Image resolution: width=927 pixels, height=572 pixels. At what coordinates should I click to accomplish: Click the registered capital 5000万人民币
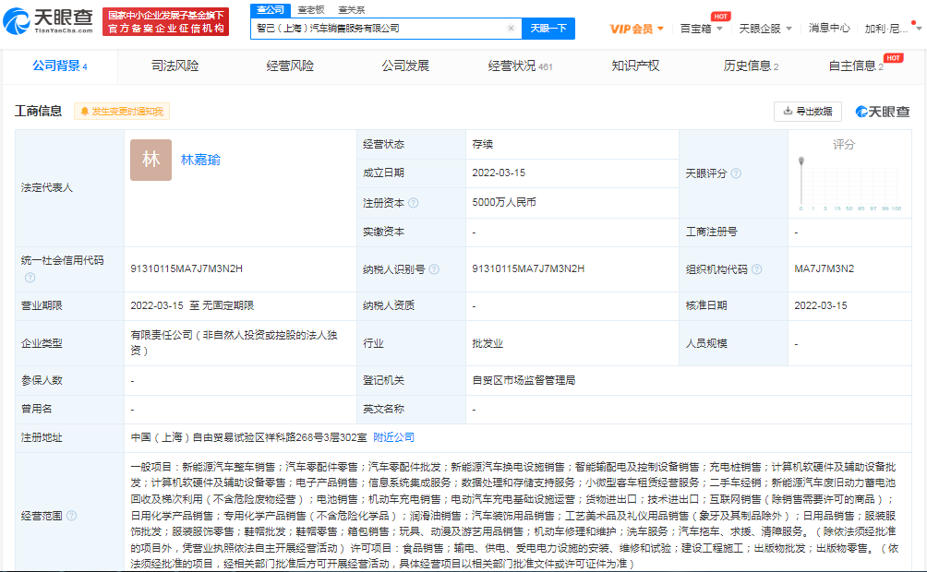504,202
